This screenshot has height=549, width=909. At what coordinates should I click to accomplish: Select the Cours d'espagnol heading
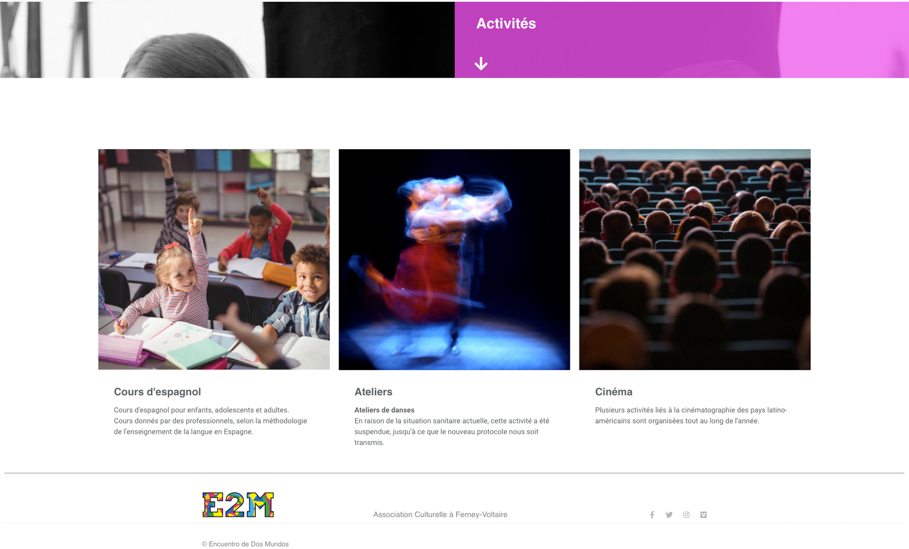click(x=157, y=392)
